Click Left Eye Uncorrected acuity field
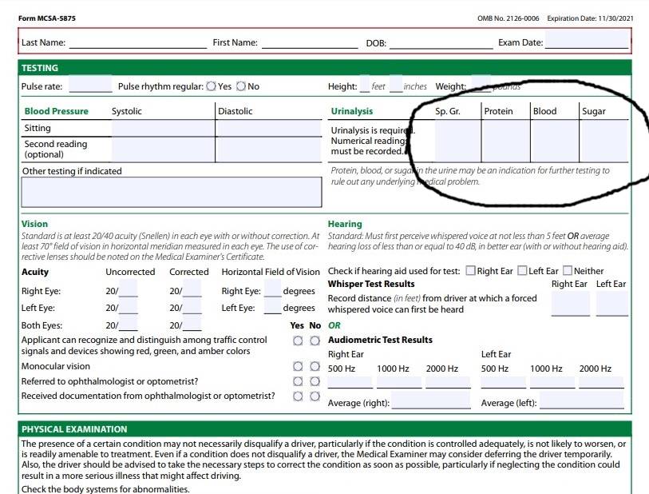This screenshot has width=649, height=494. click(x=129, y=306)
